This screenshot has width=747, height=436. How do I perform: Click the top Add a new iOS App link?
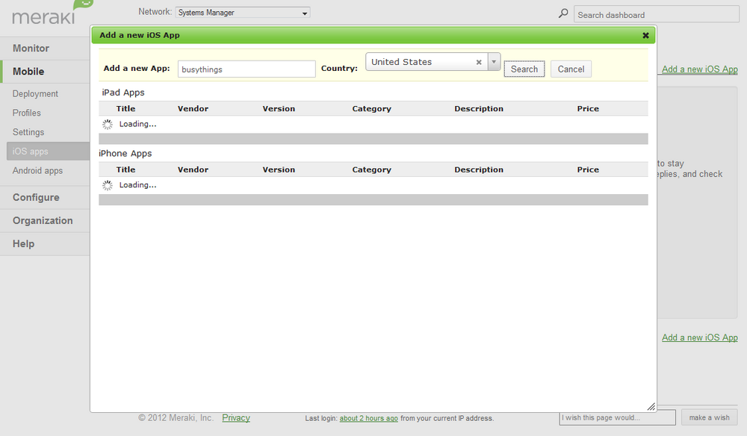click(x=699, y=69)
